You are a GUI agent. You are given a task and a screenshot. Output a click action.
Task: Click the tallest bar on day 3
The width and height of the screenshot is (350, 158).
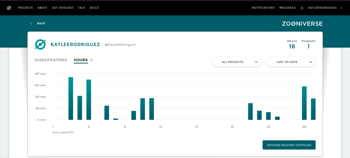pyautogui.click(x=71, y=99)
